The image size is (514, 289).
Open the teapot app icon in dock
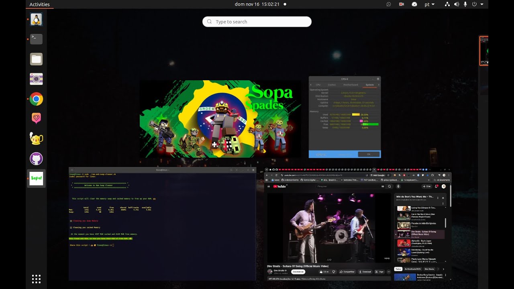tap(36, 139)
